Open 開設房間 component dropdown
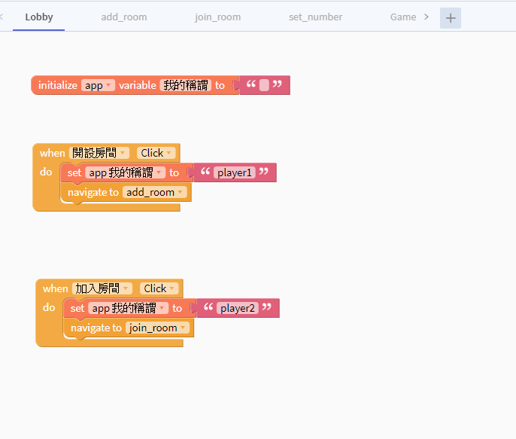The image size is (516, 439). [99, 153]
